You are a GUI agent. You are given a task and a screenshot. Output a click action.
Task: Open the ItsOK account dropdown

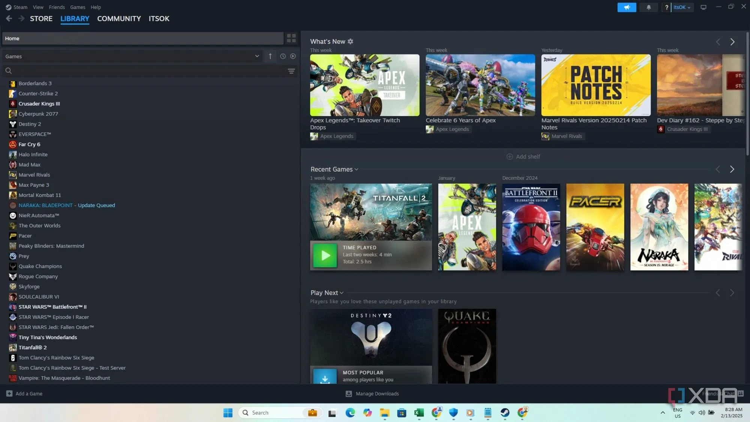pyautogui.click(x=681, y=7)
